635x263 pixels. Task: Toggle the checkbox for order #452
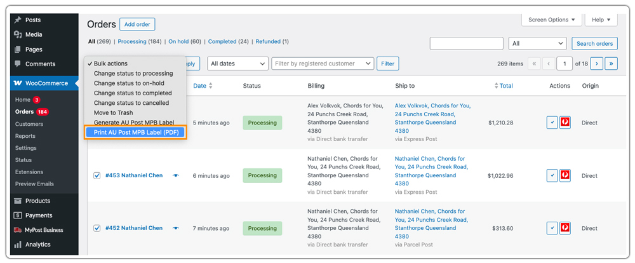(97, 228)
